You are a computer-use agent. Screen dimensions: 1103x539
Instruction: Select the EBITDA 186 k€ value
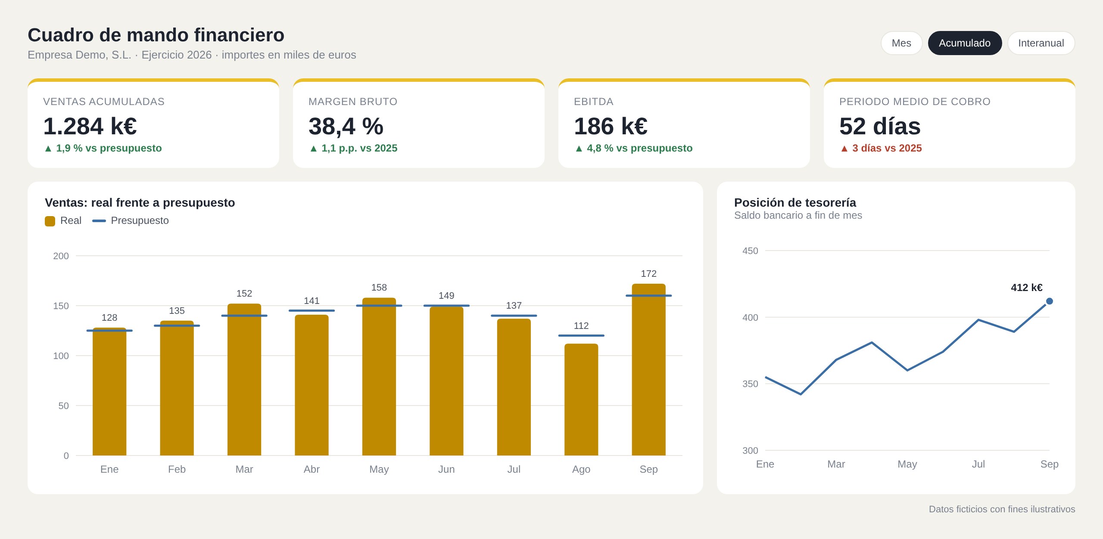point(611,126)
